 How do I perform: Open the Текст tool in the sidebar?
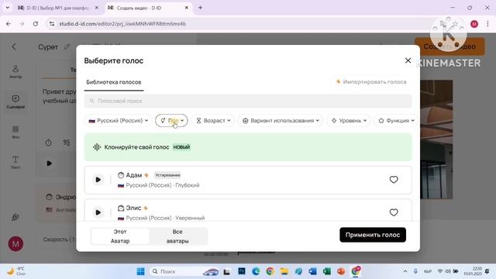coord(15,162)
